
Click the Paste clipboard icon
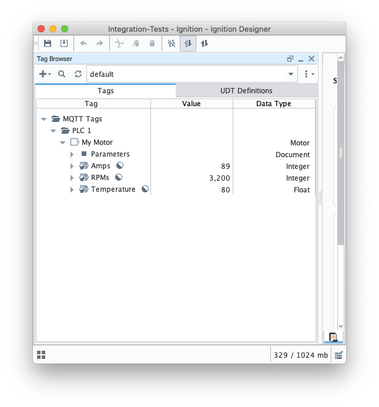click(x=152, y=43)
